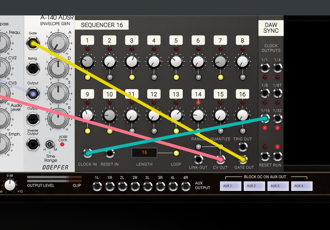Click the ADSR Inverse Output jack
This screenshot has width=330, height=230.
click(33, 144)
